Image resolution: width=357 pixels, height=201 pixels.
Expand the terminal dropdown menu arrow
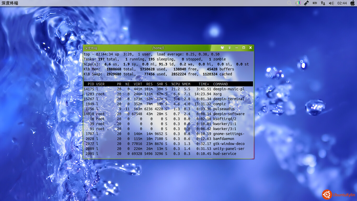229,48
